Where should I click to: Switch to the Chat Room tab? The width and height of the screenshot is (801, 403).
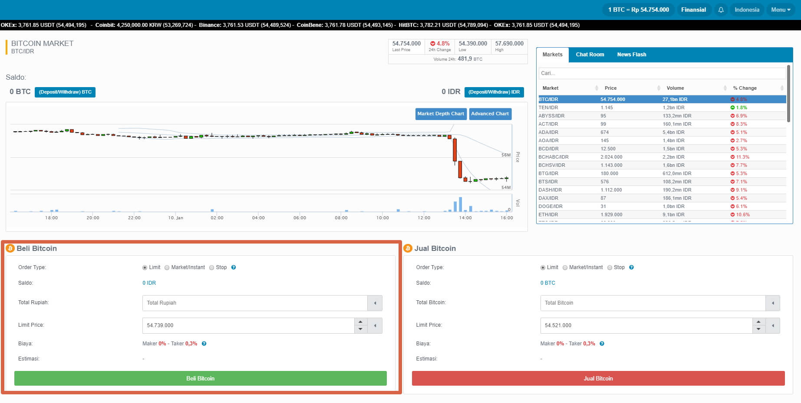pyautogui.click(x=590, y=55)
